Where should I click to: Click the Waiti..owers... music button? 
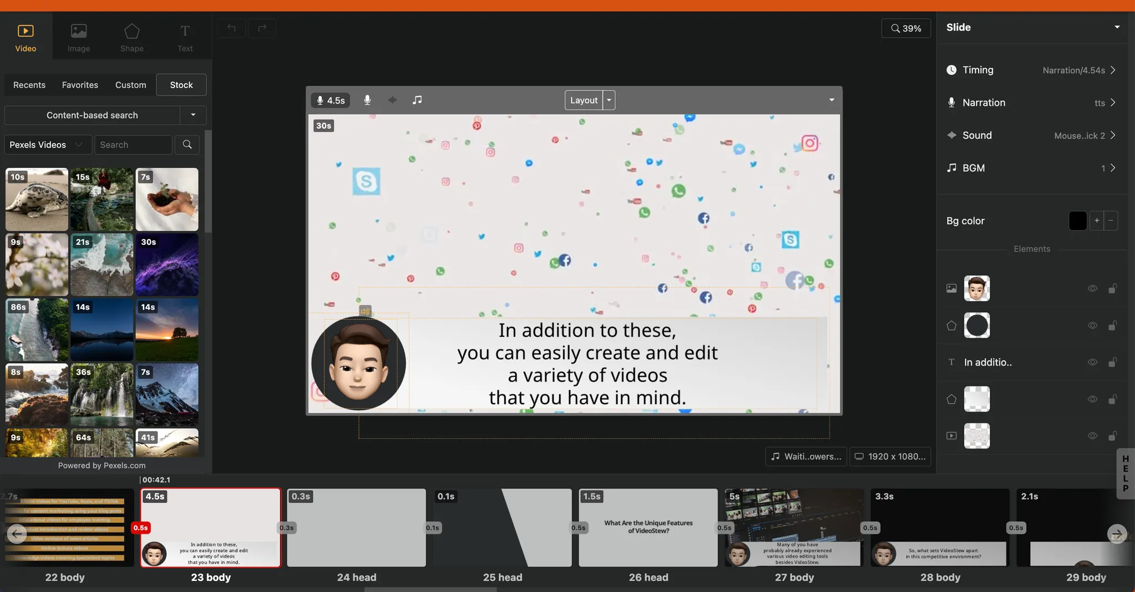click(806, 456)
